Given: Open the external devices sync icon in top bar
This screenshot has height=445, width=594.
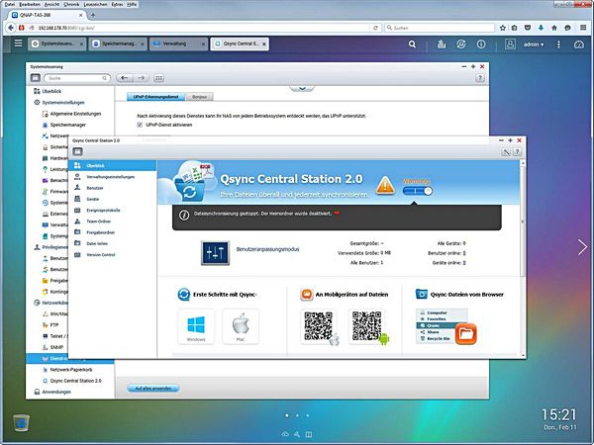Looking at the screenshot, I should click(x=461, y=44).
